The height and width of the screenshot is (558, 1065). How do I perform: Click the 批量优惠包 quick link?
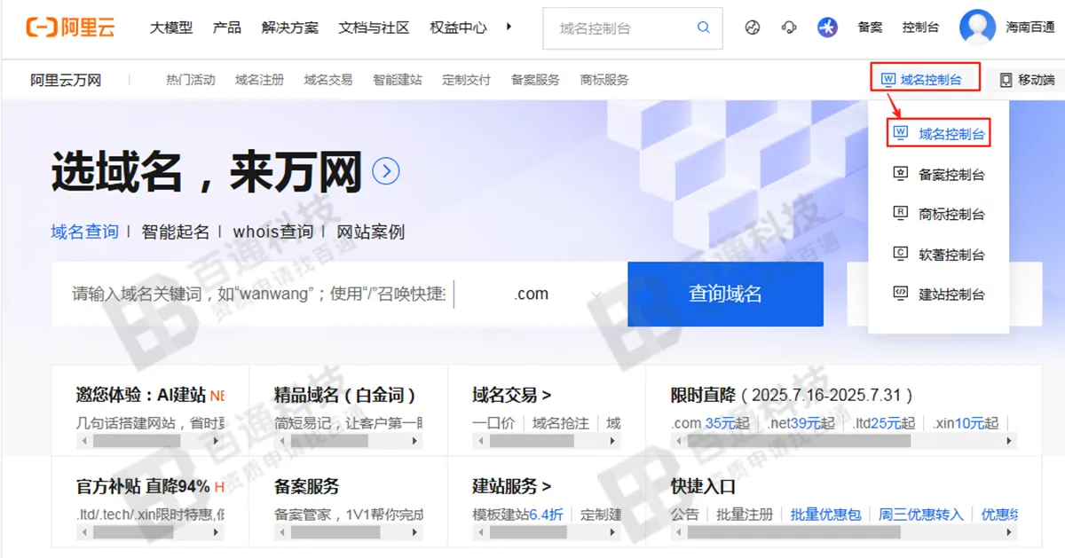(x=826, y=515)
